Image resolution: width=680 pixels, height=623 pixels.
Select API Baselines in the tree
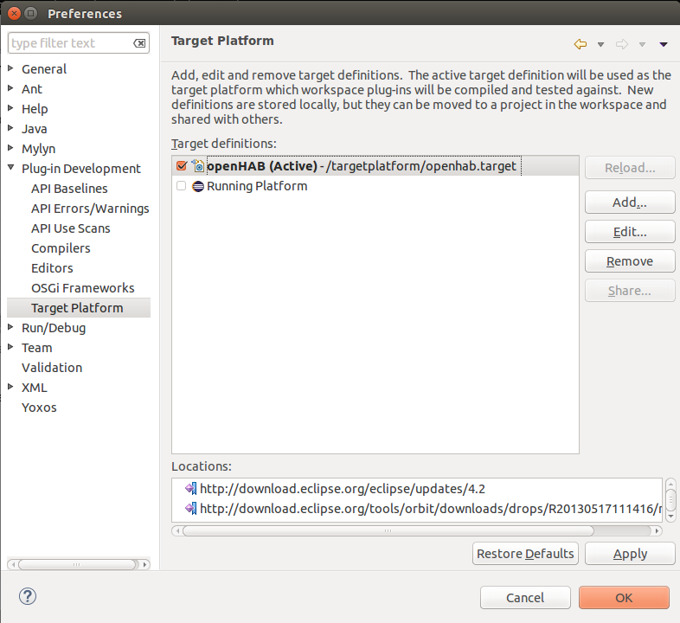[69, 189]
